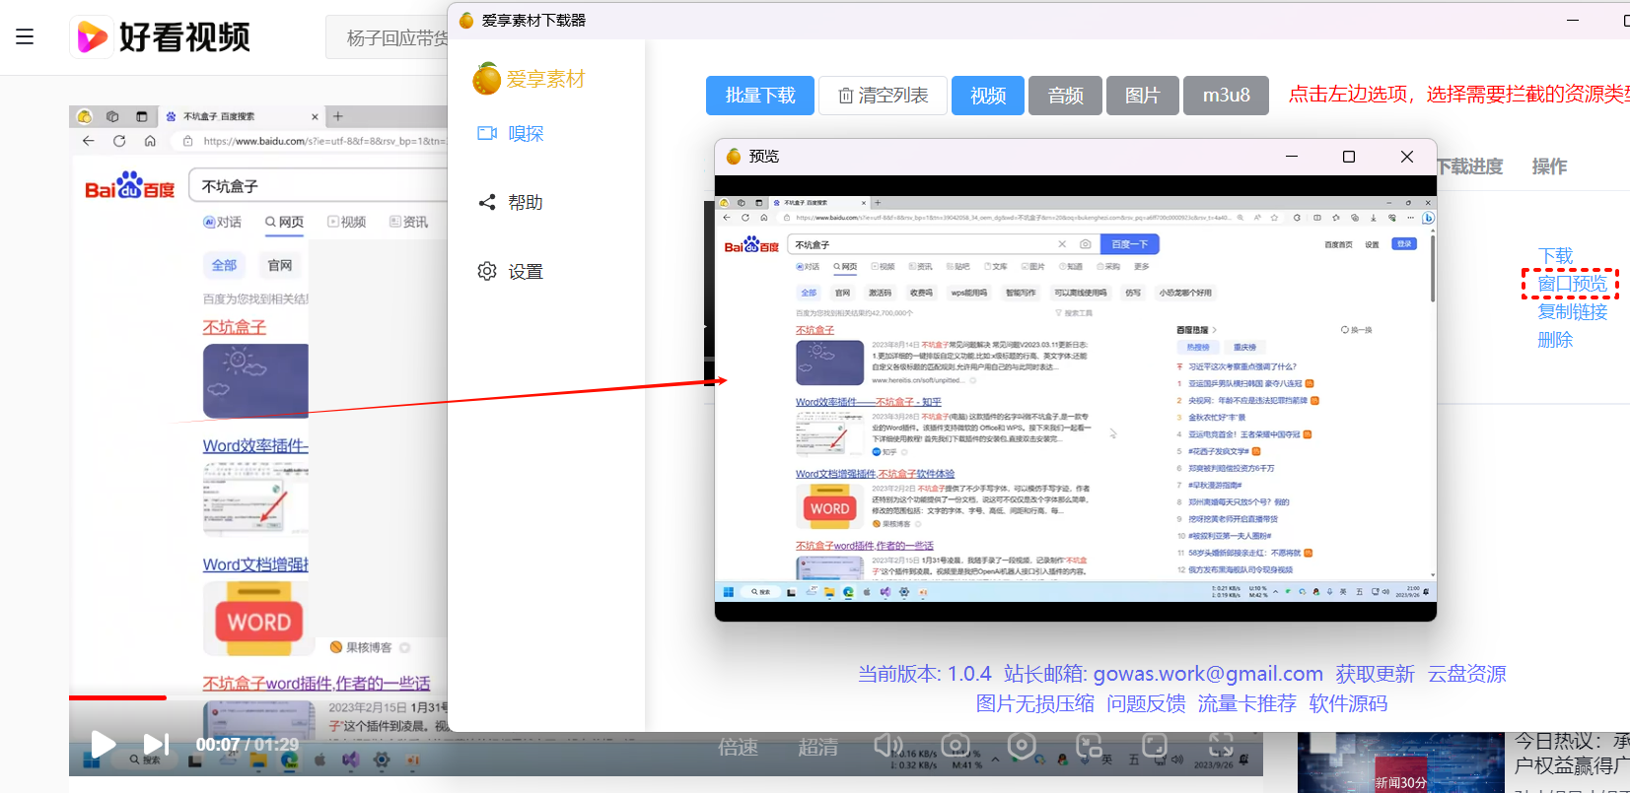Click the 预览 title bar orange icon
The width and height of the screenshot is (1630, 793).
733,156
